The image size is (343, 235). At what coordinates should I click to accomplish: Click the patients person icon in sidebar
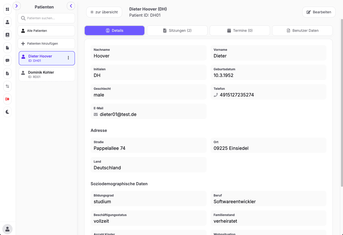7,22
